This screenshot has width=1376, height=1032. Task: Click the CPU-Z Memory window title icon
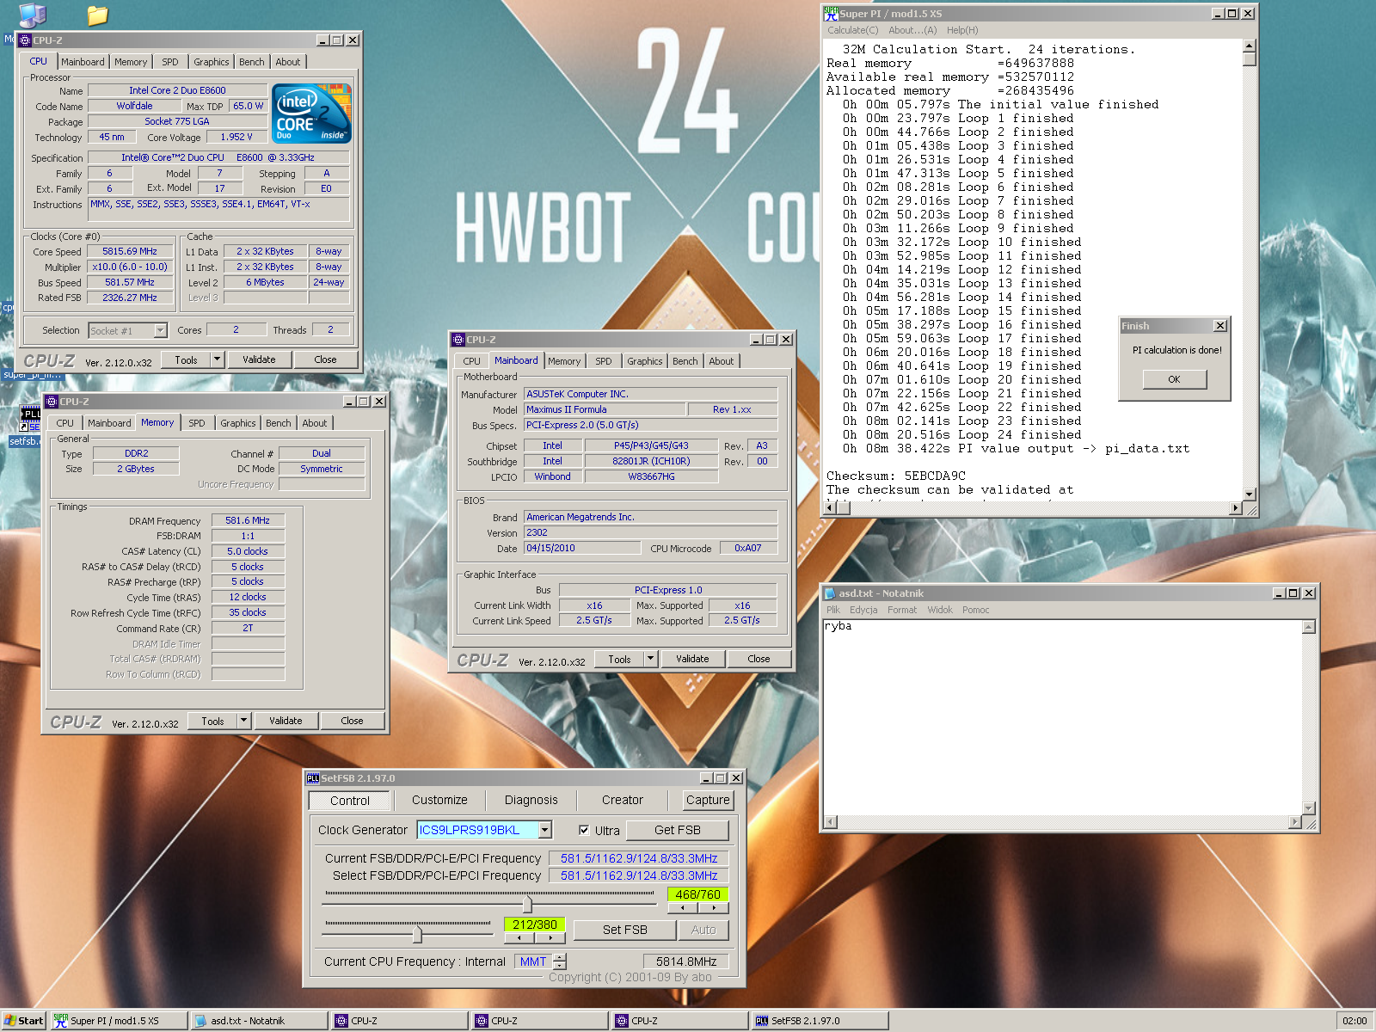tap(52, 402)
